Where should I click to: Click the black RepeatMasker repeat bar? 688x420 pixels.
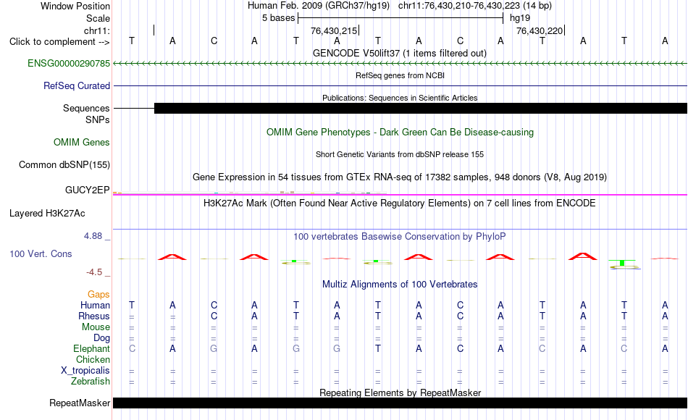400,403
